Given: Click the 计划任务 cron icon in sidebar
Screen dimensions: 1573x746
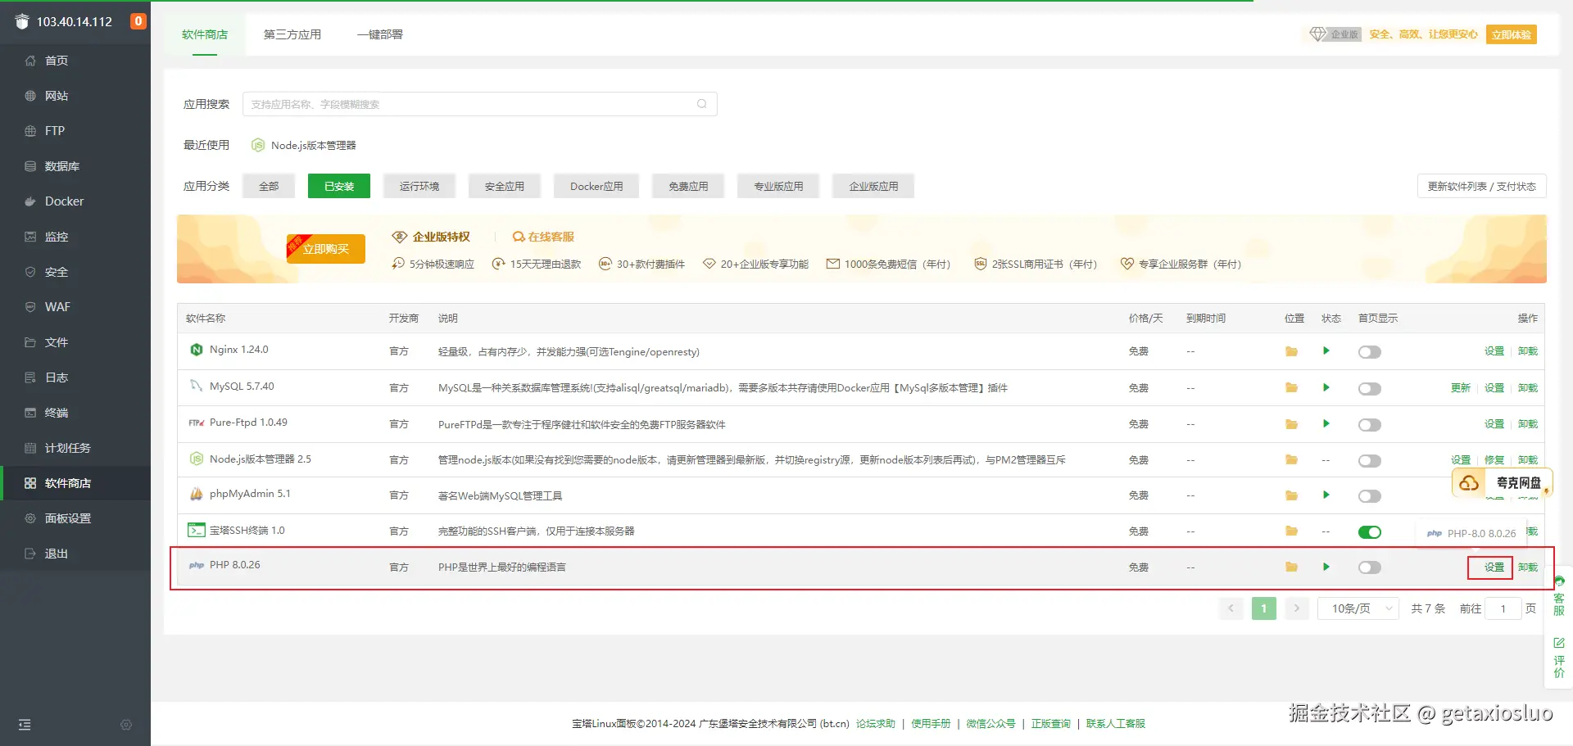Looking at the screenshot, I should click(30, 448).
